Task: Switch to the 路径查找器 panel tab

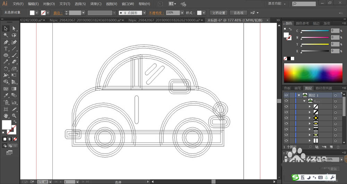Action: tap(323, 88)
